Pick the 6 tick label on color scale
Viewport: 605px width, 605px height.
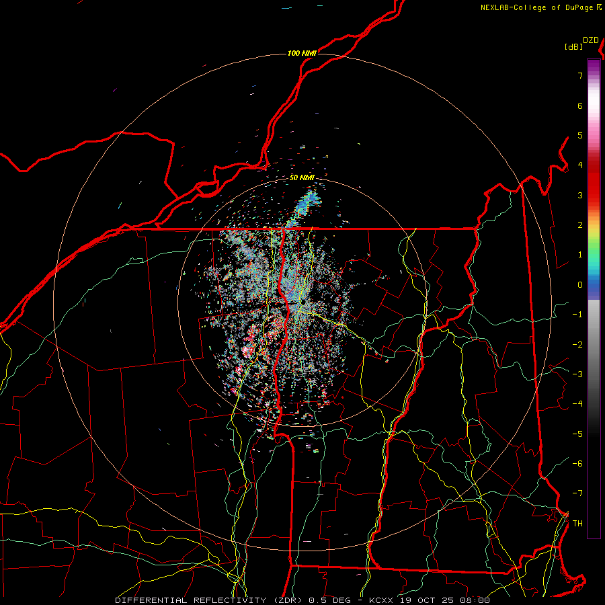(580, 106)
